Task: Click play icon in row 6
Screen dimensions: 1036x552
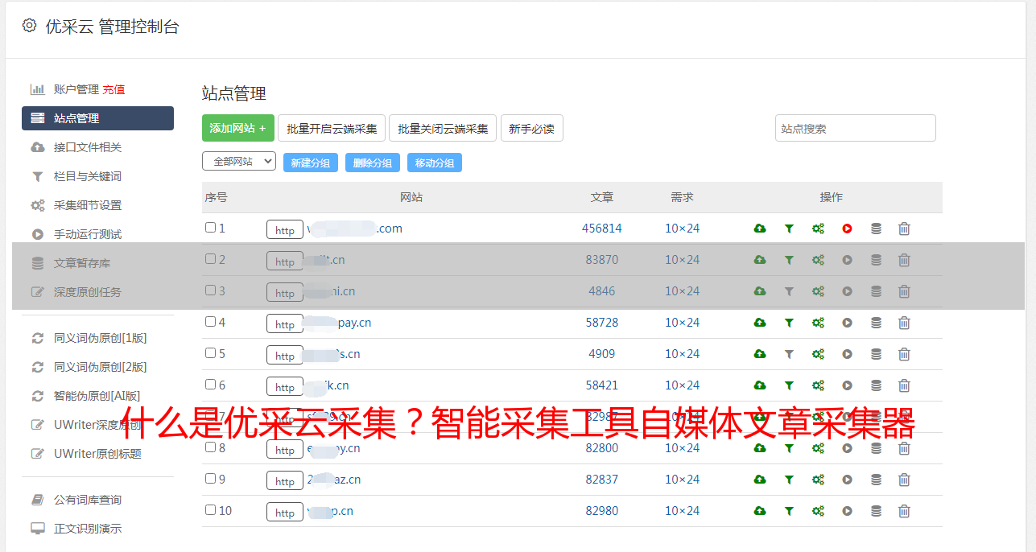Action: [847, 385]
